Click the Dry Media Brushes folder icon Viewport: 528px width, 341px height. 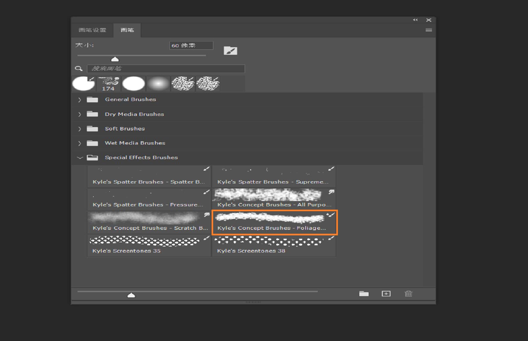pyautogui.click(x=92, y=114)
